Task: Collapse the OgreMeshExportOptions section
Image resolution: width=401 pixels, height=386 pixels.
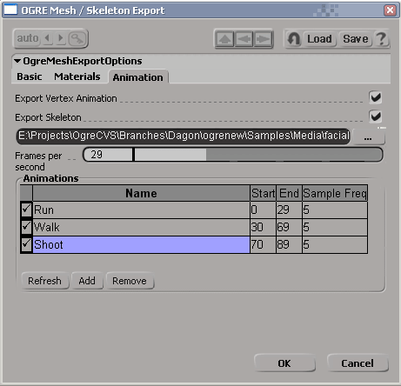Action: click(x=17, y=61)
